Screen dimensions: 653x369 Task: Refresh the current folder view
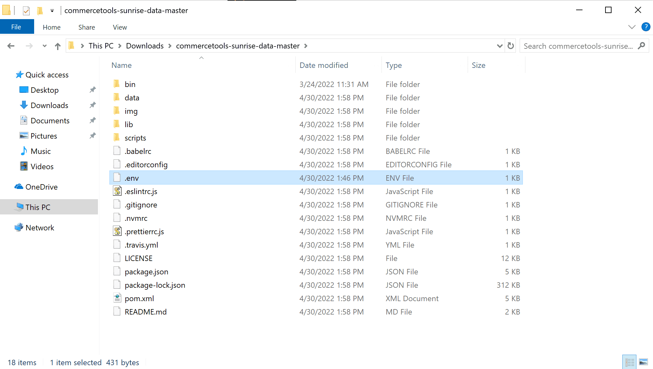pos(511,46)
